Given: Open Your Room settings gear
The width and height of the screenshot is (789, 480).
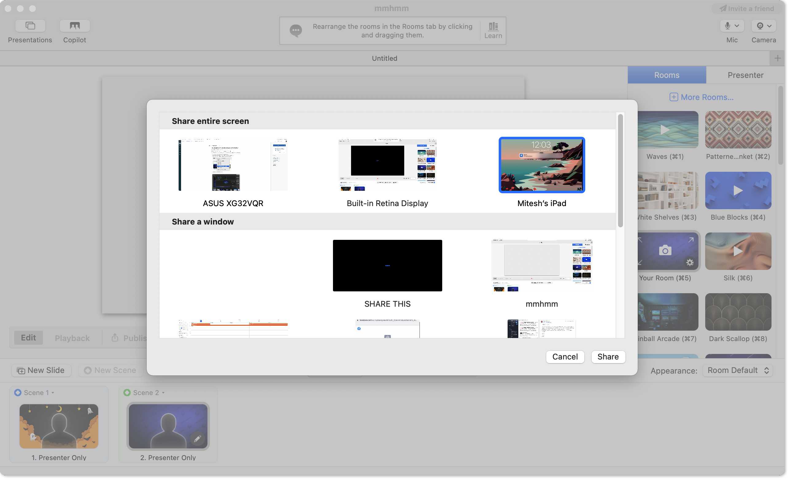Looking at the screenshot, I should (690, 263).
